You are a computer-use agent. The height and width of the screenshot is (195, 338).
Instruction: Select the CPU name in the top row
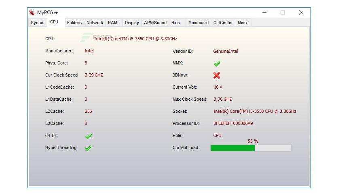[x=135, y=39]
